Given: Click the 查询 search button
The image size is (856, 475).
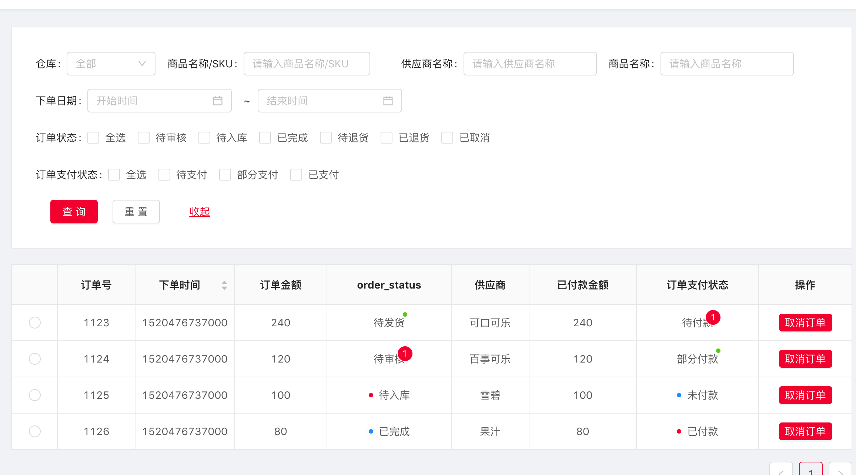Looking at the screenshot, I should point(74,212).
